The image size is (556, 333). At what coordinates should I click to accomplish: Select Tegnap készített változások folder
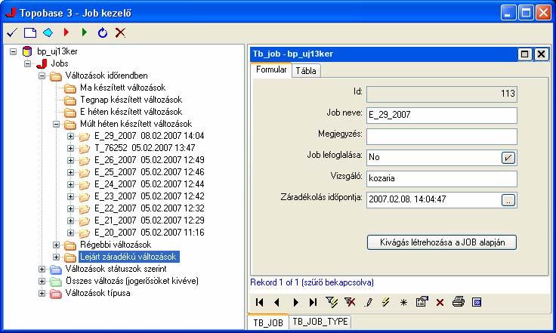pyautogui.click(x=131, y=100)
